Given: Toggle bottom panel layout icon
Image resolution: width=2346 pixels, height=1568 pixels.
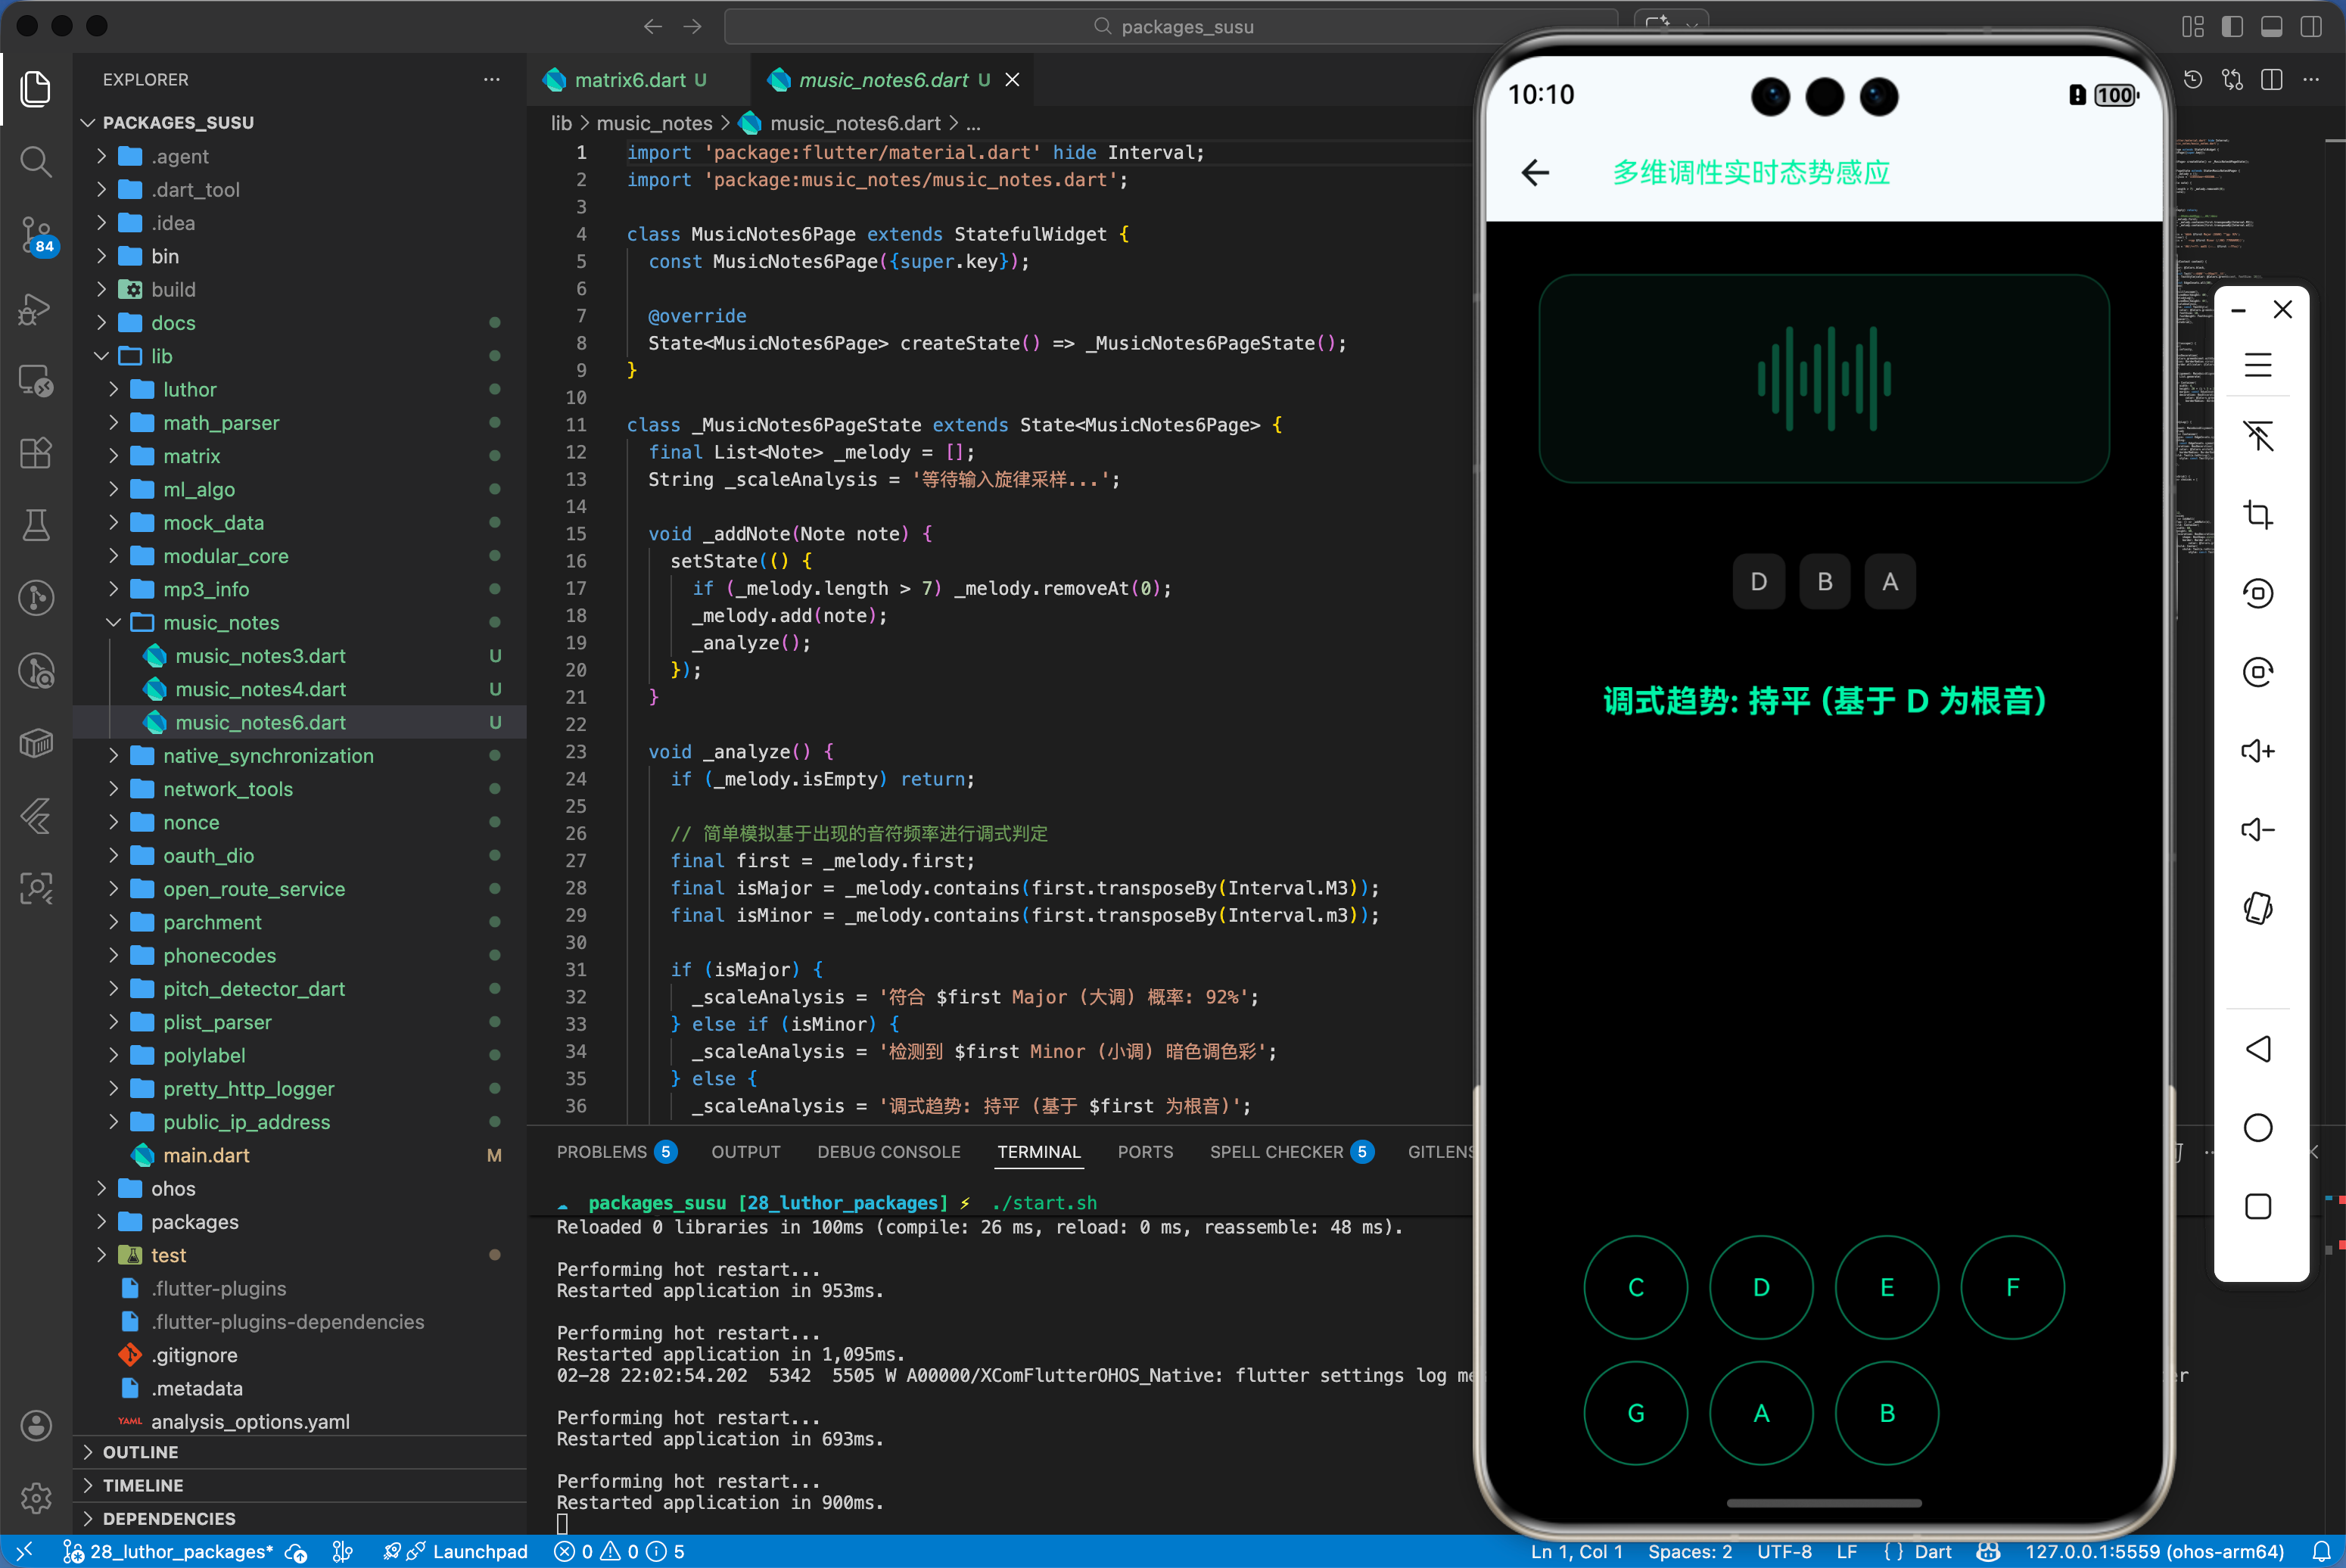Looking at the screenshot, I should (2271, 27).
